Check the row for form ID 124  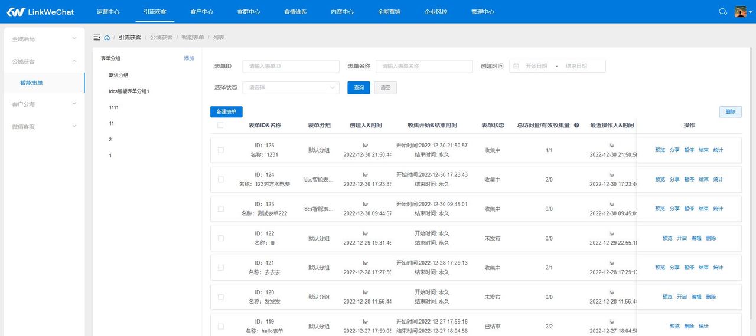tap(221, 179)
